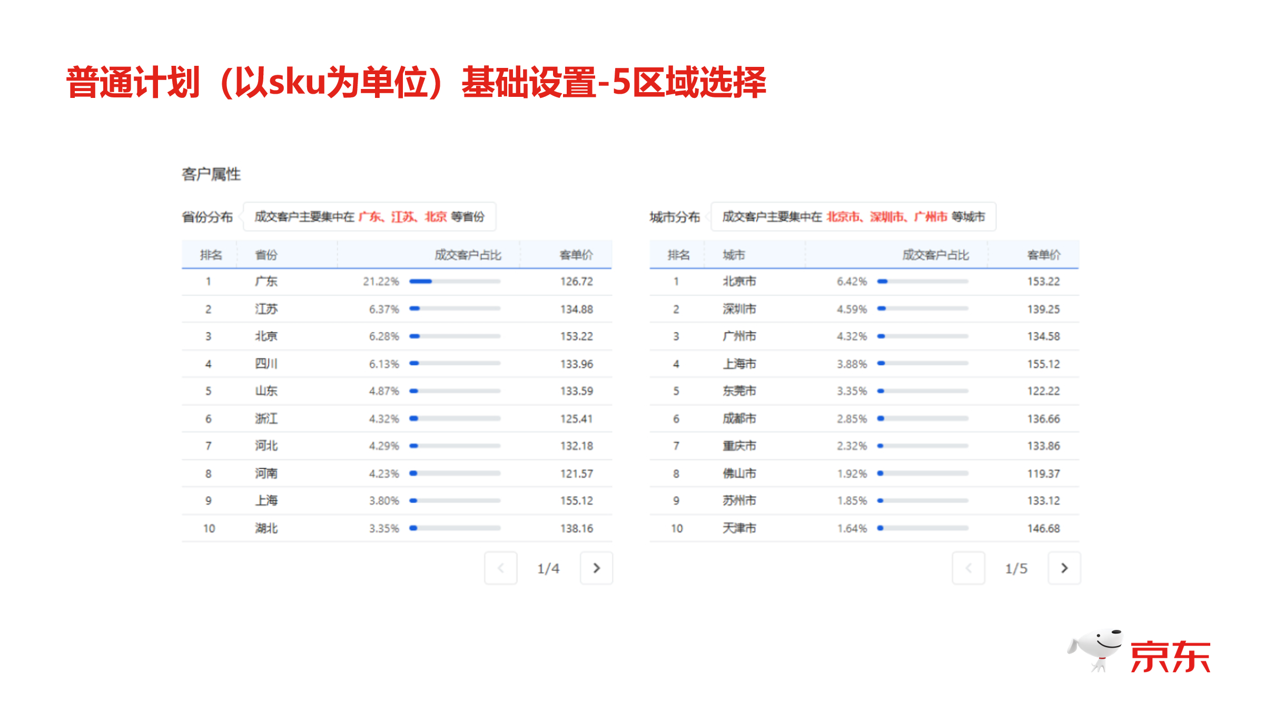This screenshot has height=716, width=1274.
Task: Open the 城市分布 summary tooltip box
Action: (853, 216)
